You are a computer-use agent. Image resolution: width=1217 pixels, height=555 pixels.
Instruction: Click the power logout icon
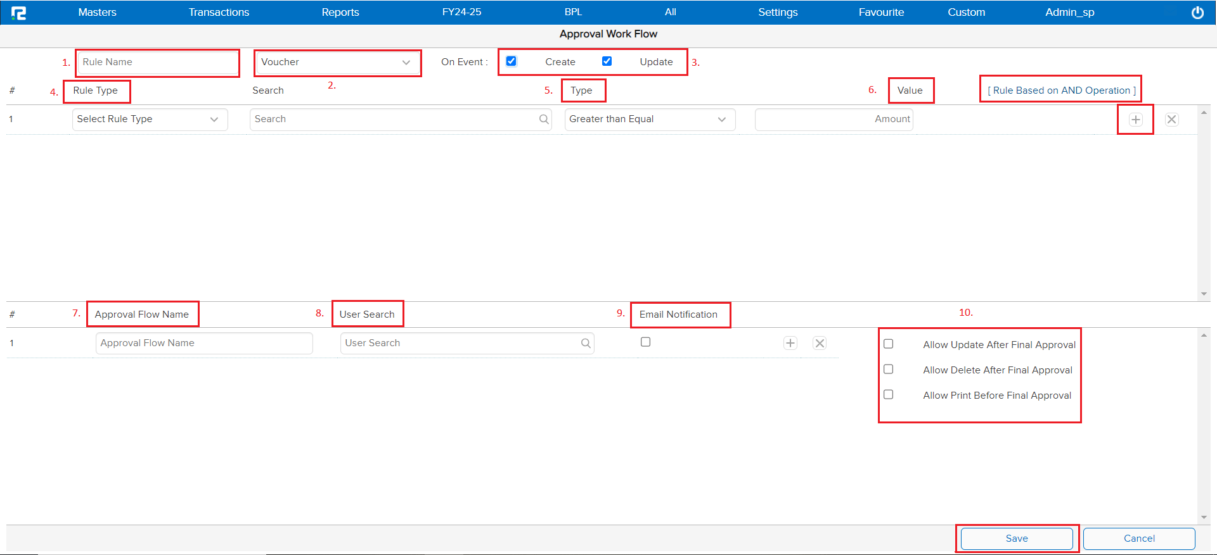(1197, 13)
